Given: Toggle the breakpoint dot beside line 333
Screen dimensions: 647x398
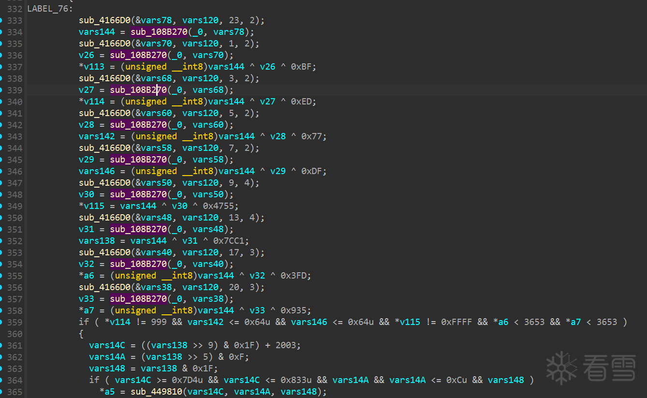Looking at the screenshot, I should pos(1,20).
